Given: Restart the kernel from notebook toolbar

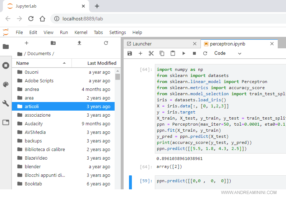Looking at the screenshot, I should point(205,53).
